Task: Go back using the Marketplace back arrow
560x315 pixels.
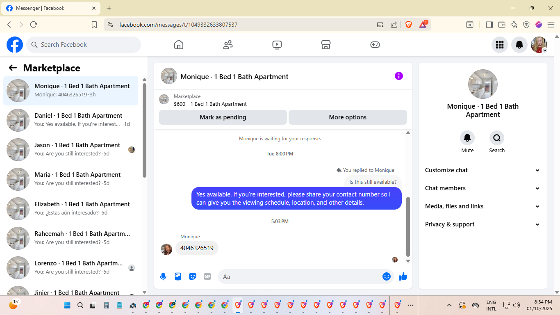Action: coord(13,68)
